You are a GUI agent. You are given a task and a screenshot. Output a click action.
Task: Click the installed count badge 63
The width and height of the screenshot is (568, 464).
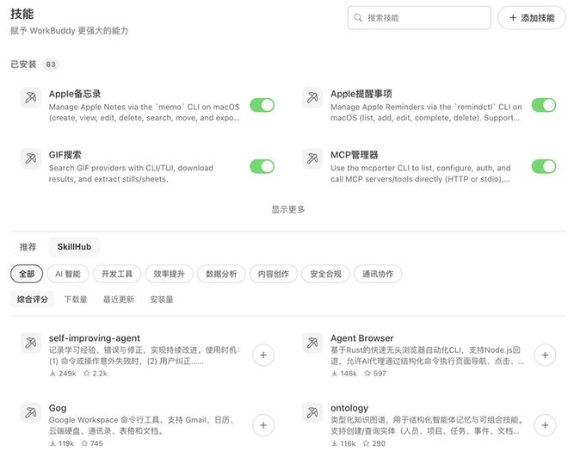51,65
